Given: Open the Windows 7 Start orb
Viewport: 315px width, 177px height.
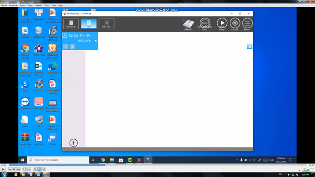Looking at the screenshot, I should pyautogui.click(x=4, y=174).
